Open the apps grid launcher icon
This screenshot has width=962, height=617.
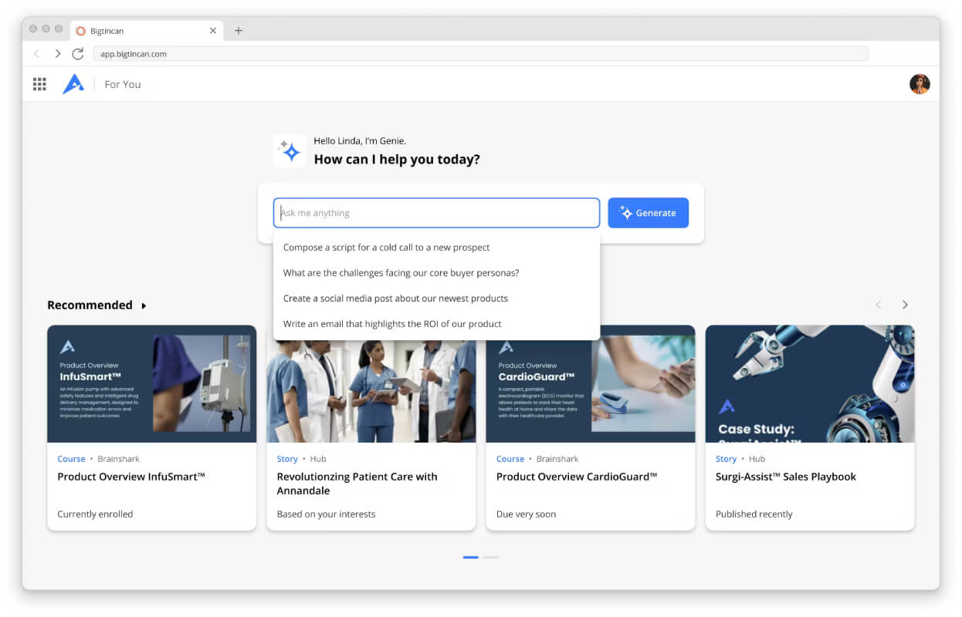click(39, 84)
